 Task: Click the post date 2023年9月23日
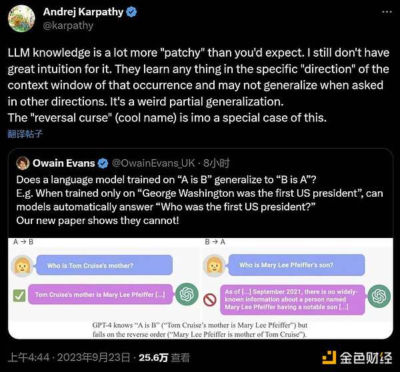[x=93, y=357]
